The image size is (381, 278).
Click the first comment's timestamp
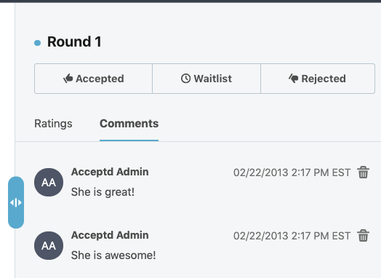coord(292,172)
